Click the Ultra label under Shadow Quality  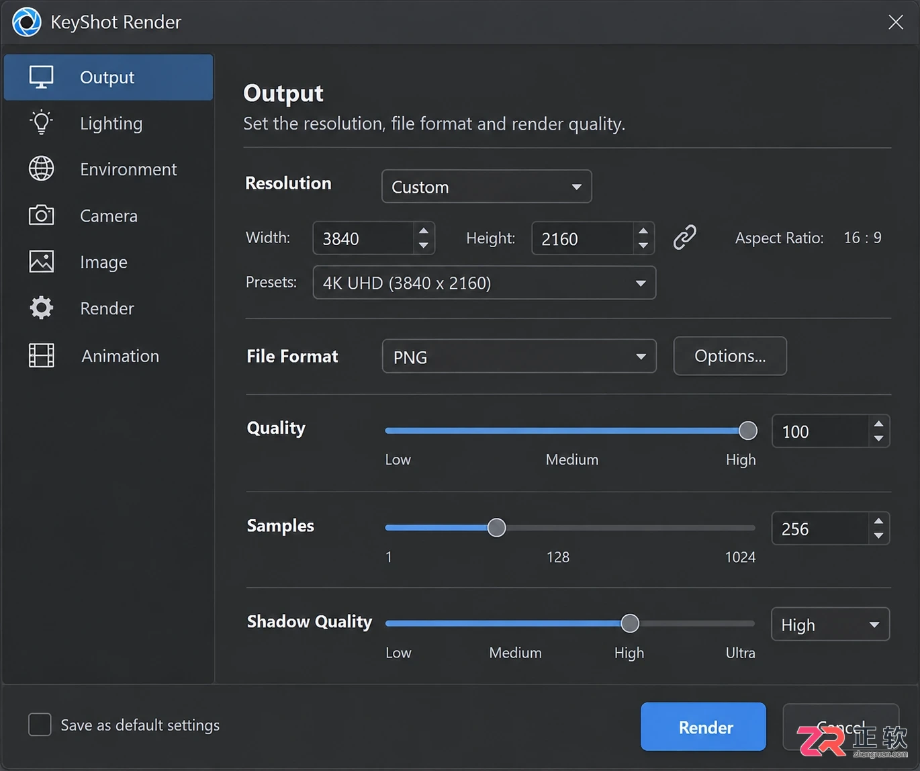coord(740,653)
